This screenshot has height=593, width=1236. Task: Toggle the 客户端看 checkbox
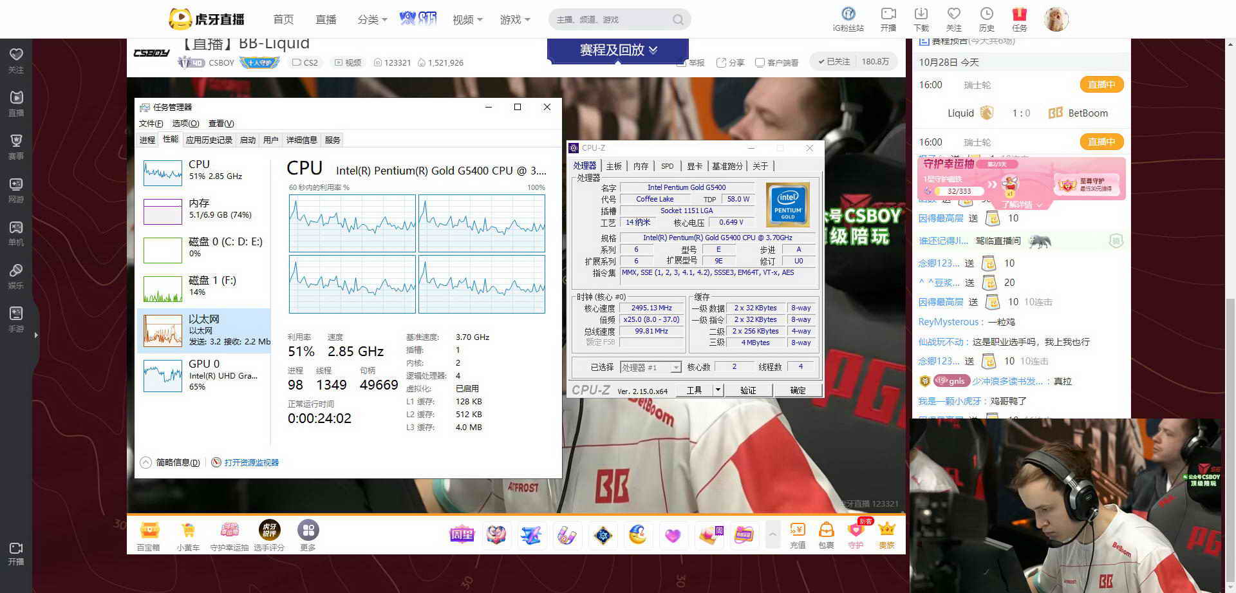[x=760, y=62]
